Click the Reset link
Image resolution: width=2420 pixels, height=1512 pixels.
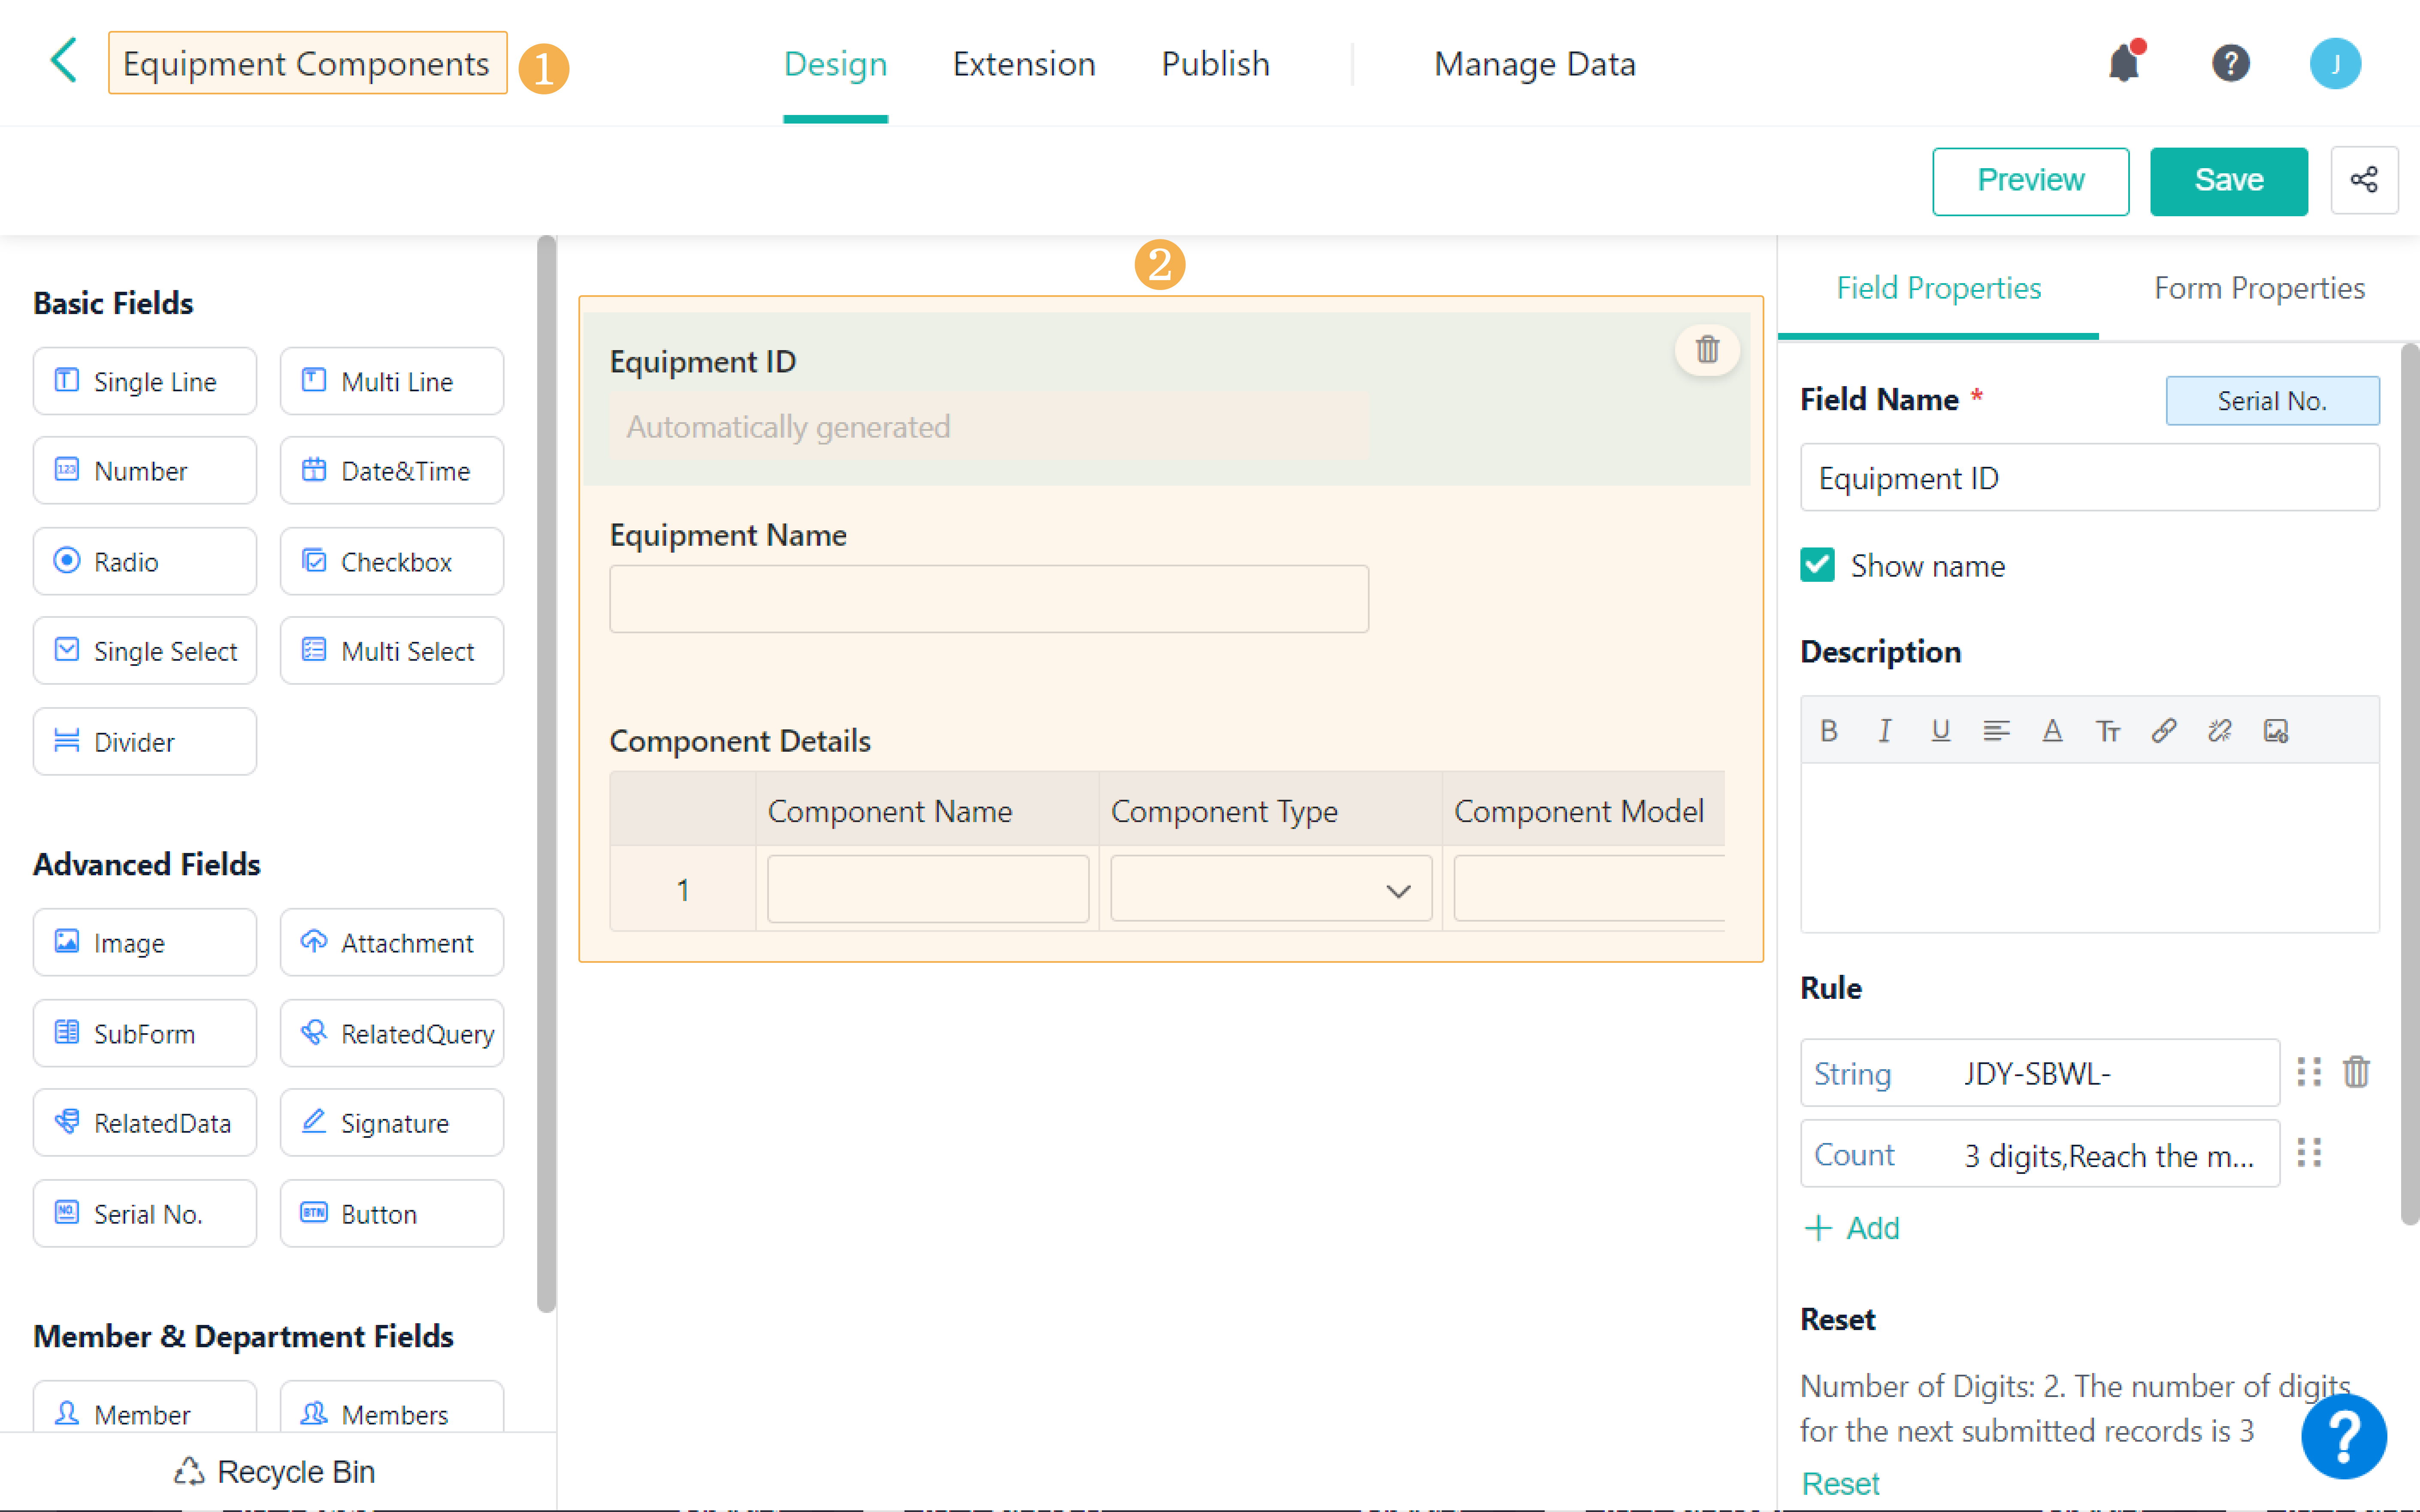[x=1840, y=1483]
